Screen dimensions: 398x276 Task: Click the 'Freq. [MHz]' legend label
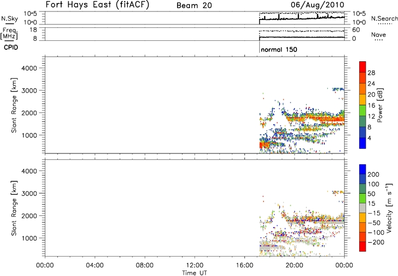tap(9, 33)
